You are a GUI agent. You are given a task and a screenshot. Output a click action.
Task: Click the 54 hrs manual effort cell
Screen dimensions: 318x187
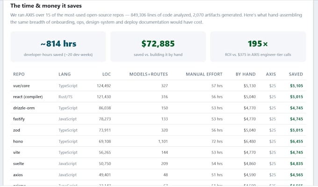pyautogui.click(x=217, y=164)
